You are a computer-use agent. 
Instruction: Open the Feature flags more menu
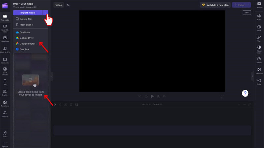pyautogui.click(x=5, y=144)
